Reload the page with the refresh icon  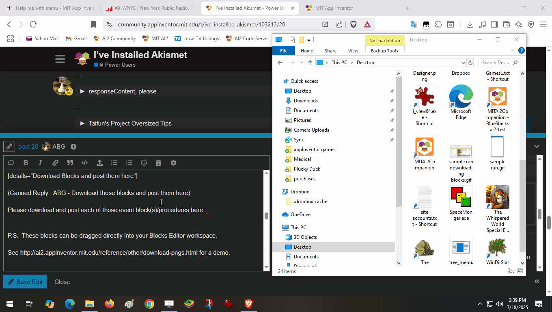point(33,24)
